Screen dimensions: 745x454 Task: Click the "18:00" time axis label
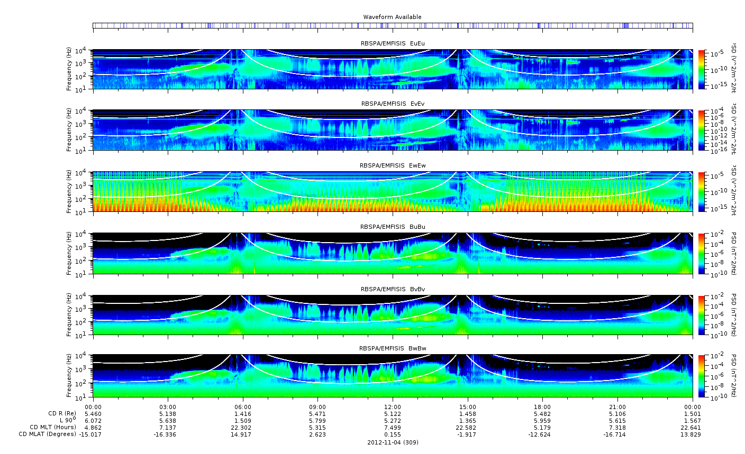coord(543,406)
